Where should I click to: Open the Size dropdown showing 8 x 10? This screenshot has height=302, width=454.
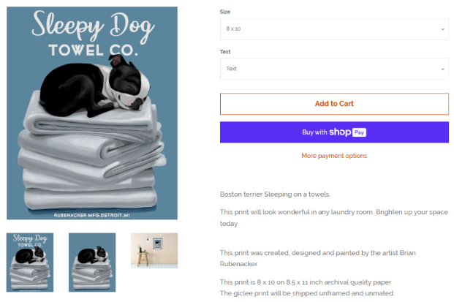tap(334, 29)
